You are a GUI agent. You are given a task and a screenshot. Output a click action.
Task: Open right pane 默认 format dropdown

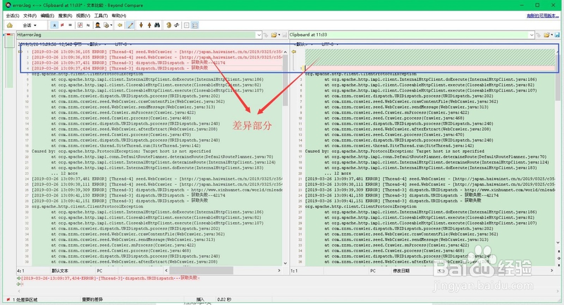coord(303,44)
